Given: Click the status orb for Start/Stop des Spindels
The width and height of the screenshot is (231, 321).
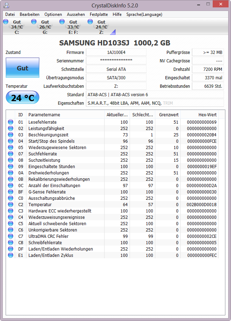Looking at the screenshot, I should pyautogui.click(x=11, y=141).
